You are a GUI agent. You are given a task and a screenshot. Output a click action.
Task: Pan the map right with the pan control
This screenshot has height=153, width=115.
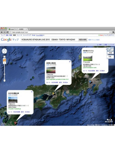click(6, 51)
